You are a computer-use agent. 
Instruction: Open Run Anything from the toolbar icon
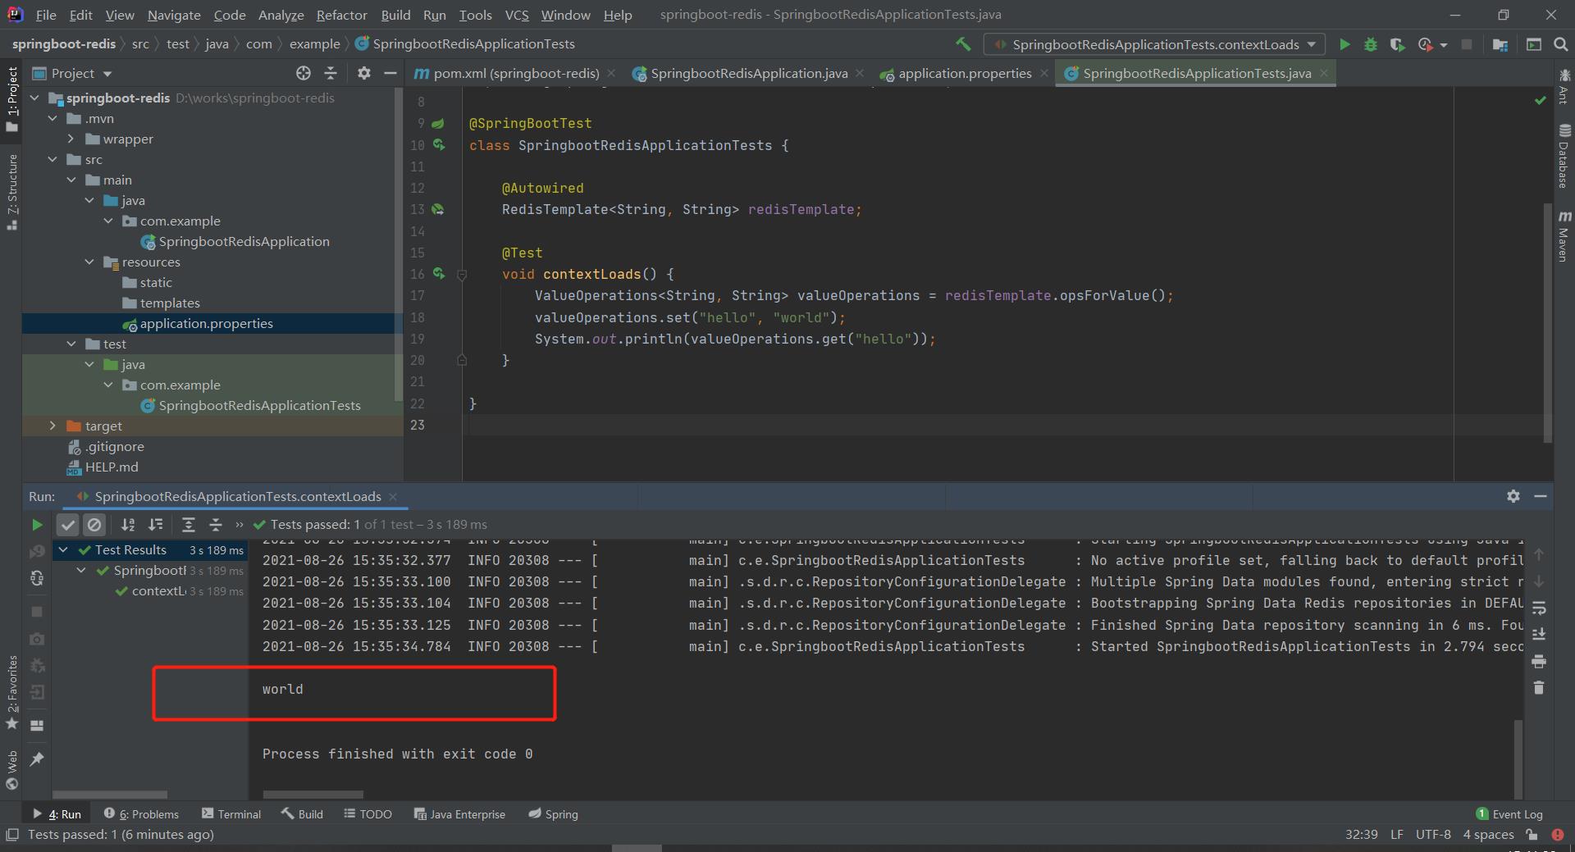coord(1533,44)
